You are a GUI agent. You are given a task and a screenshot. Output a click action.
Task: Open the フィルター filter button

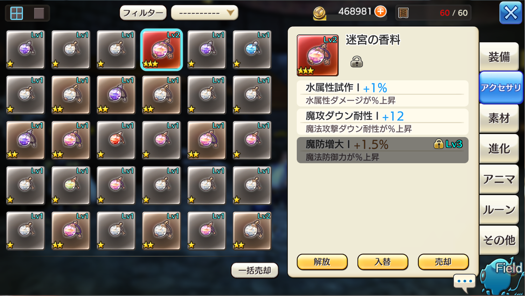click(x=143, y=13)
